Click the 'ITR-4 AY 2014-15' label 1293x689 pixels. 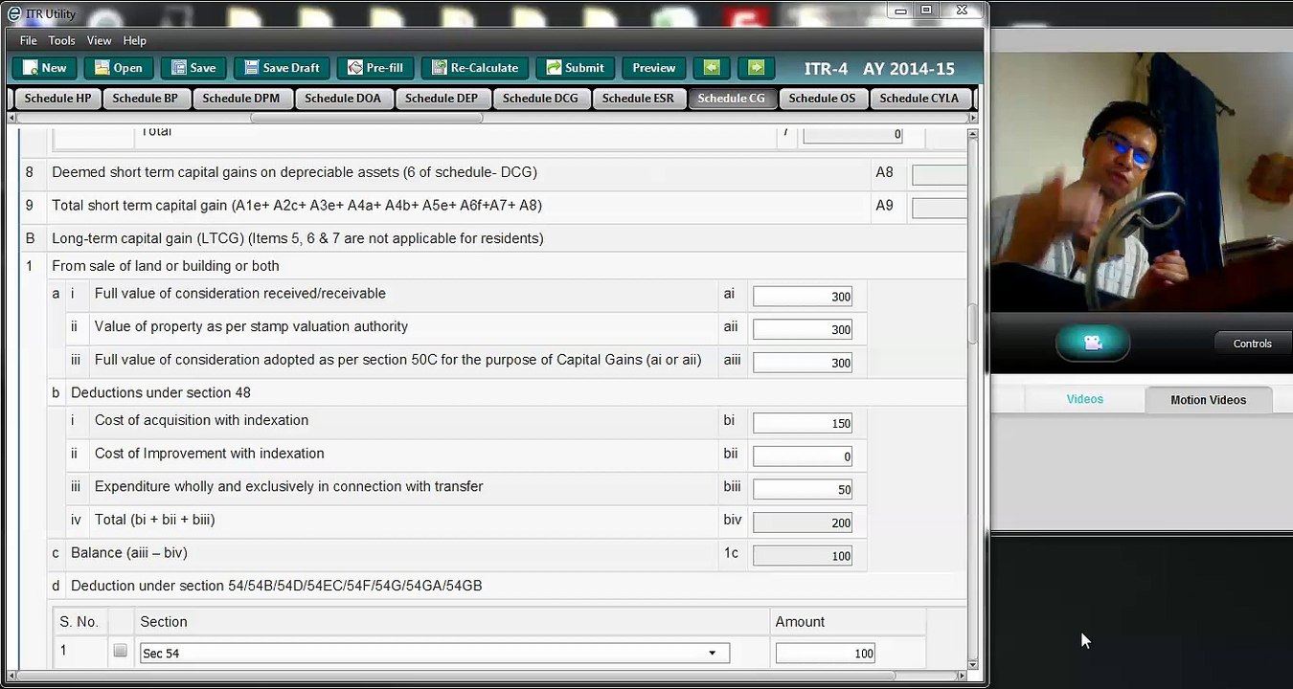879,69
